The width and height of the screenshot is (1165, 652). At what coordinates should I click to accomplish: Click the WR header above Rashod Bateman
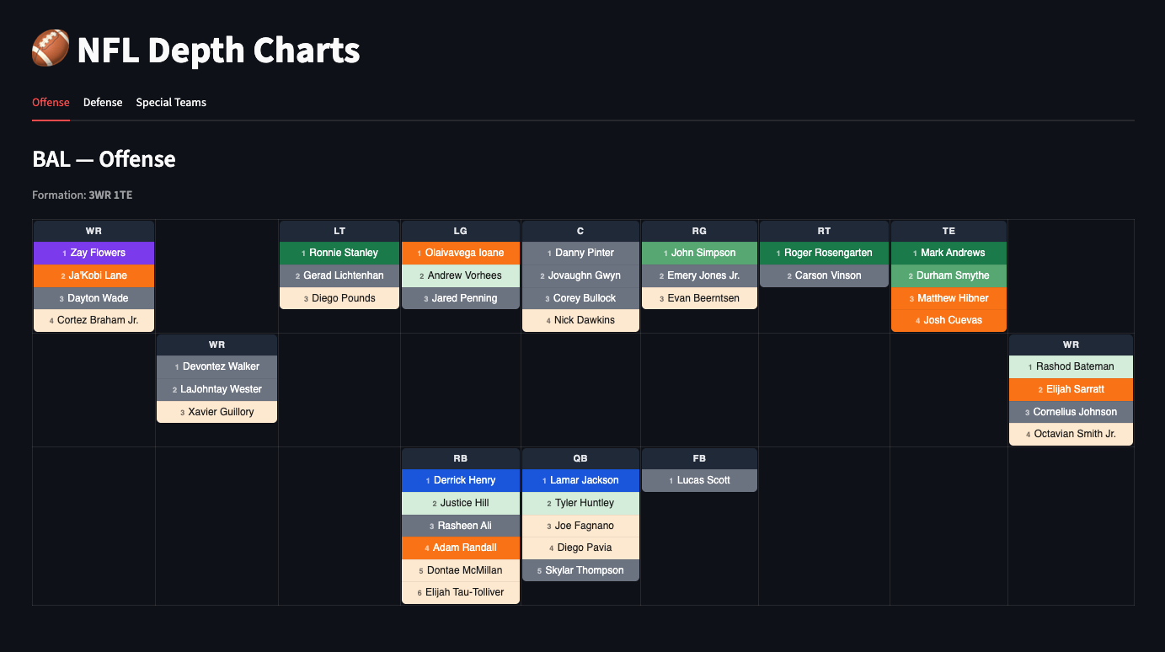click(1071, 345)
